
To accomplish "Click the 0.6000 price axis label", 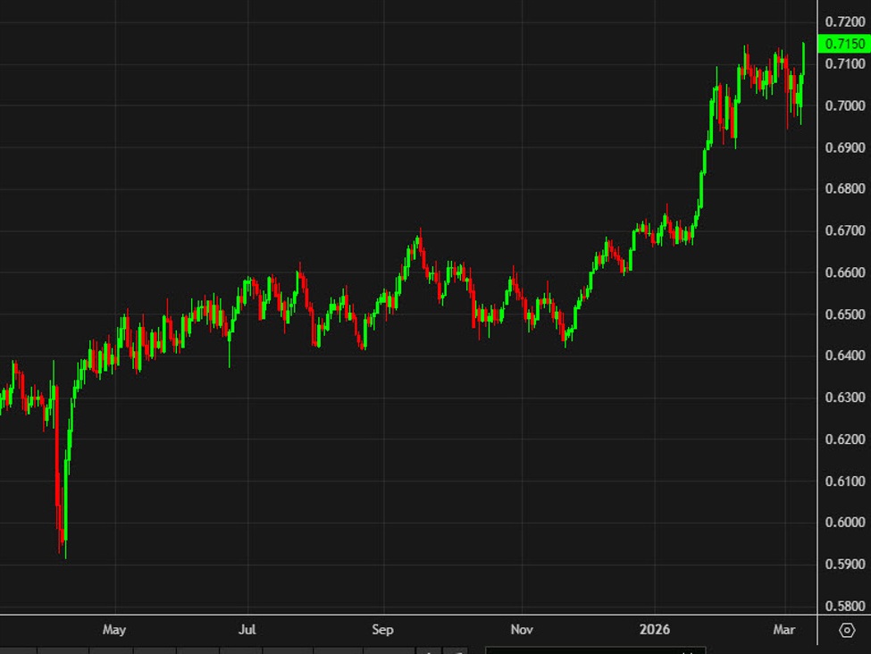I will 843,523.
